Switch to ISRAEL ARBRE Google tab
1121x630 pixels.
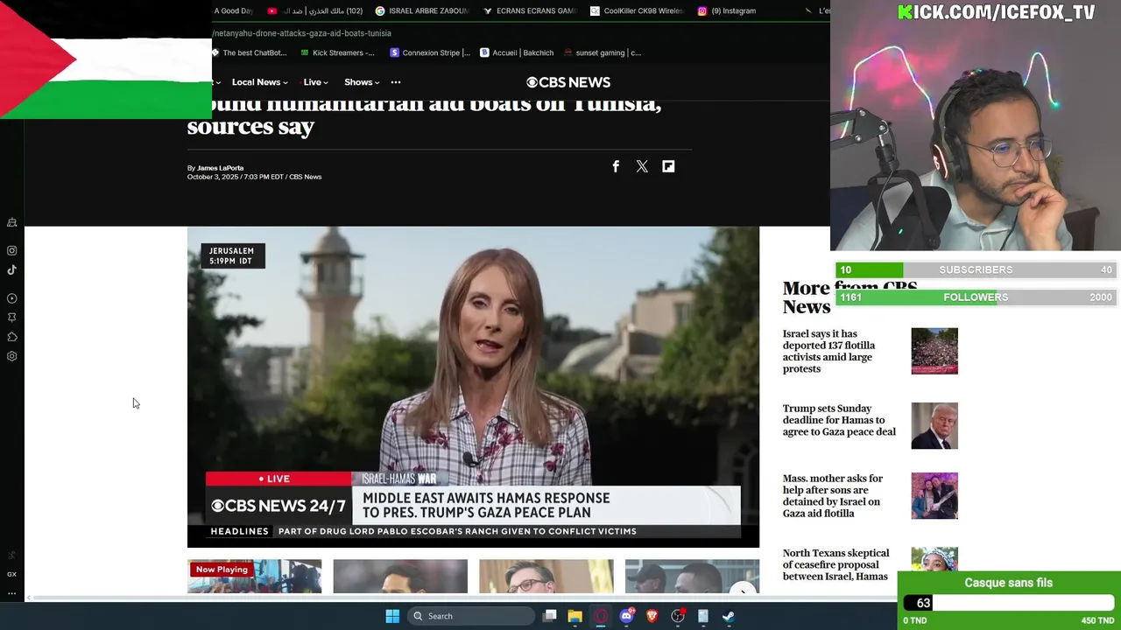pos(422,10)
